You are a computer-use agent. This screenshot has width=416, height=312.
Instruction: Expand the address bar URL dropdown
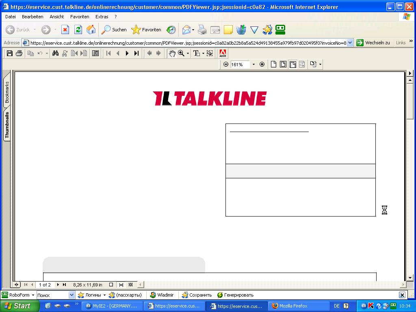(350, 43)
